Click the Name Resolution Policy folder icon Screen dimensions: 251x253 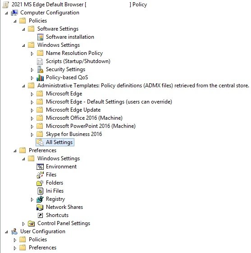pyautogui.click(x=40, y=53)
